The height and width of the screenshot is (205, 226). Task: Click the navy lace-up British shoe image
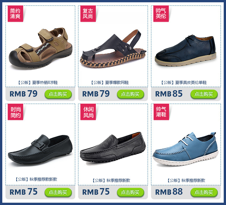tap(186, 50)
